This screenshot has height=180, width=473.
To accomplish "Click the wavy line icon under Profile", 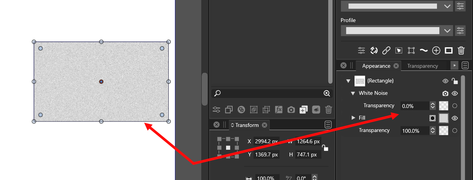I will pos(424,50).
